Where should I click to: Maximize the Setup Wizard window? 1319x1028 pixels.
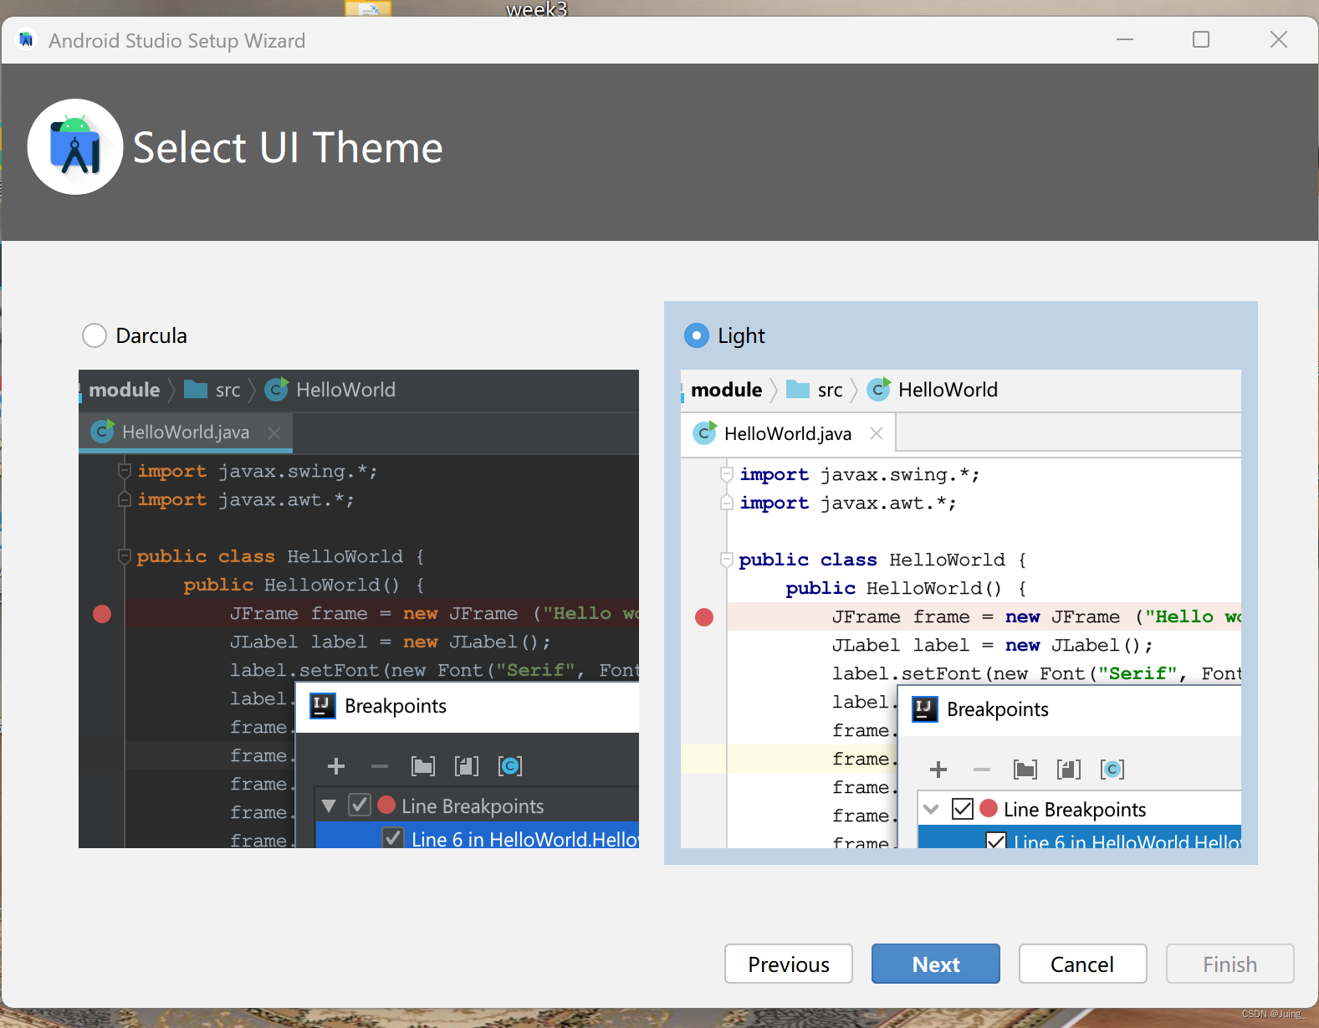click(1201, 39)
